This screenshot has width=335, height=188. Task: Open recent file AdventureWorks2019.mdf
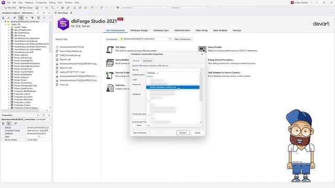(x=72, y=47)
